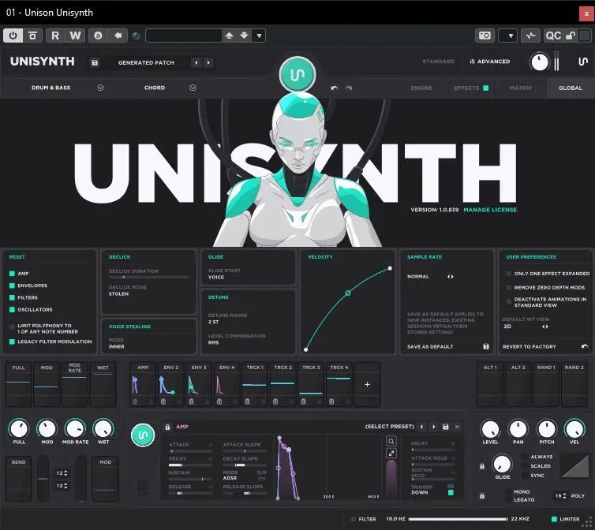This screenshot has height=530, width=595.
Task: Open the Drum & Bass genre dropdown
Action: pyautogui.click(x=100, y=88)
